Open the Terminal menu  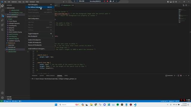[32, 2]
